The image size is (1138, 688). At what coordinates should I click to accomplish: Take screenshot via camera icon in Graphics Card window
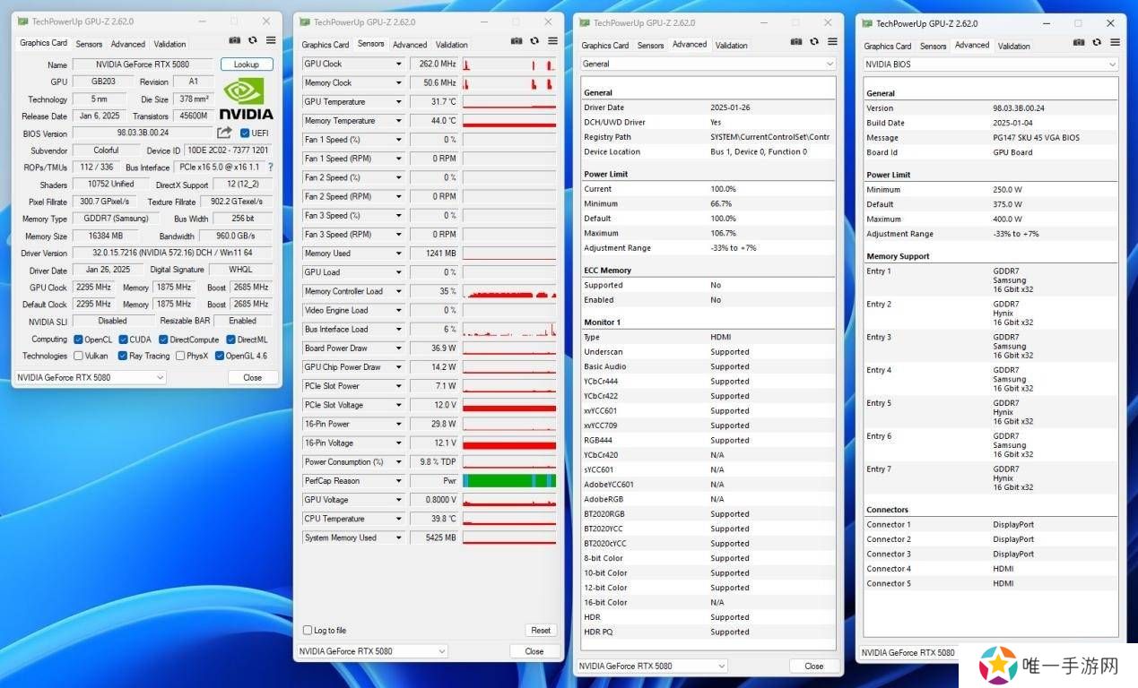tap(234, 40)
